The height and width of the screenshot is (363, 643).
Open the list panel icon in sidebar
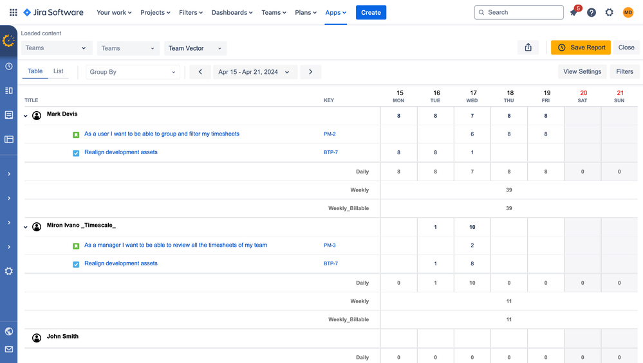[x=8, y=91]
